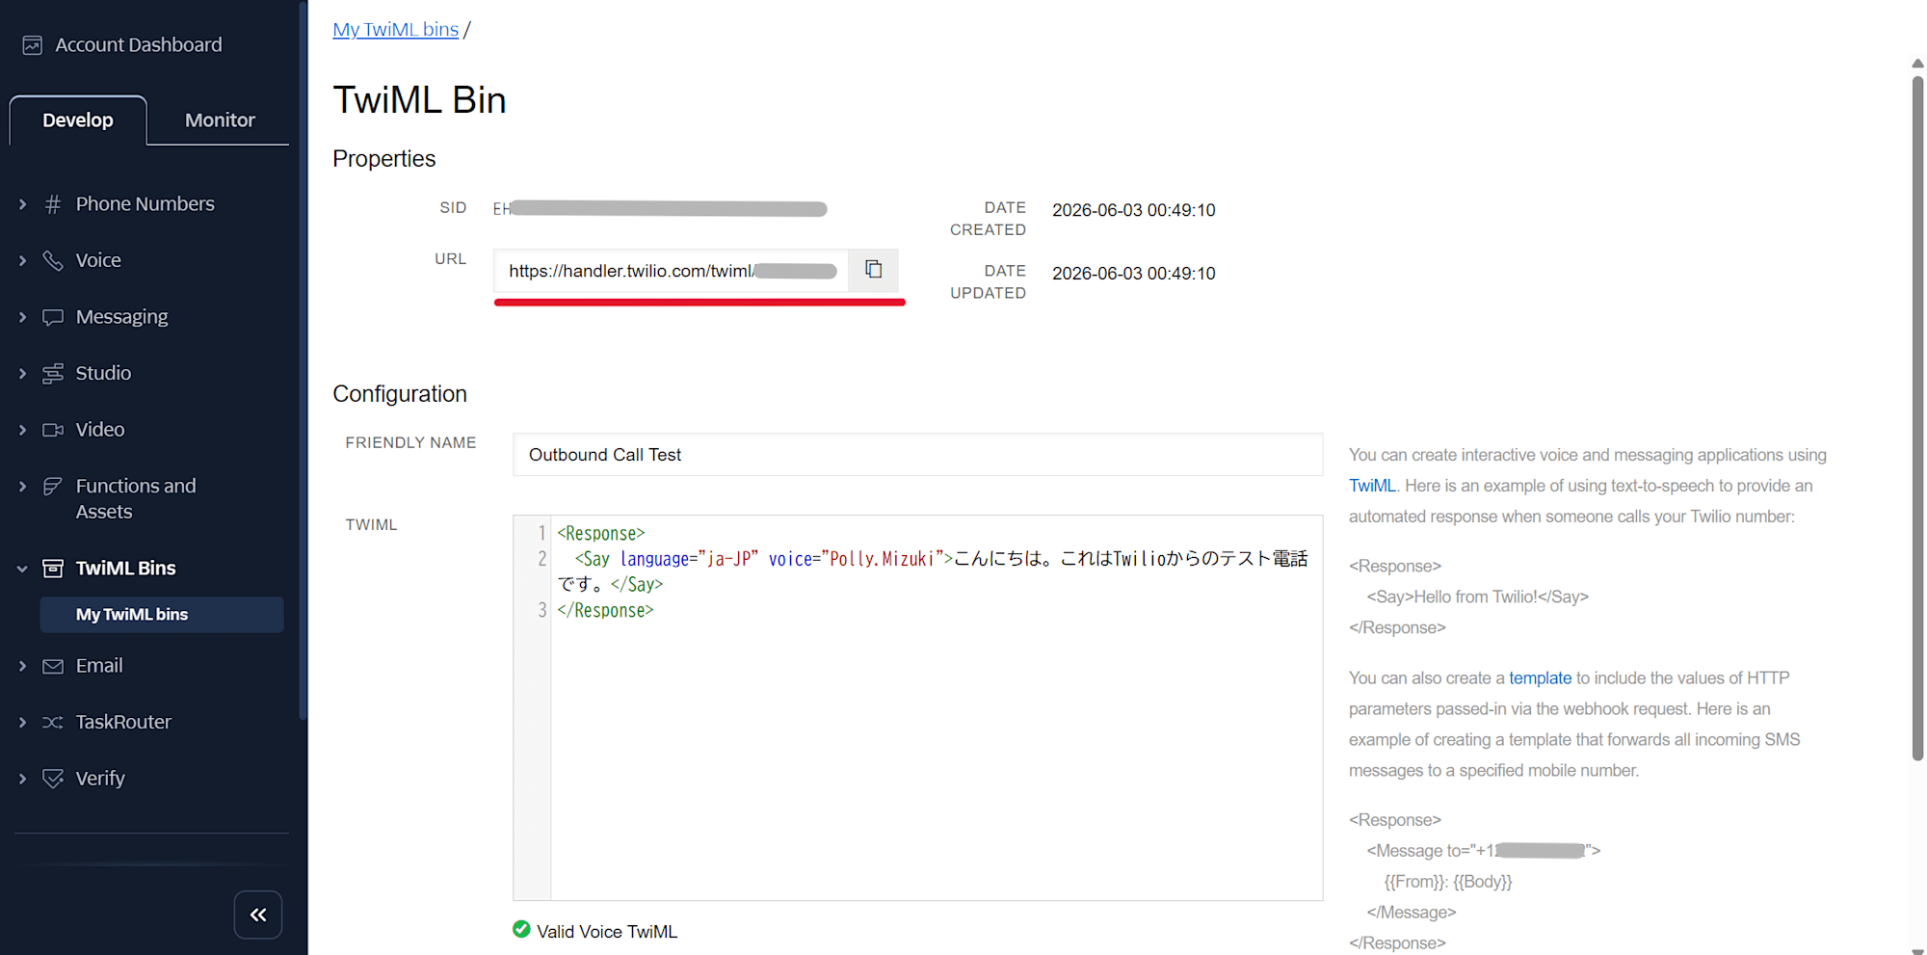Screen dimensions: 1927x955
Task: Open the template documentation link
Action: (x=1540, y=678)
